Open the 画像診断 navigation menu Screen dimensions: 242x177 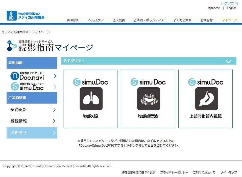[73, 20]
